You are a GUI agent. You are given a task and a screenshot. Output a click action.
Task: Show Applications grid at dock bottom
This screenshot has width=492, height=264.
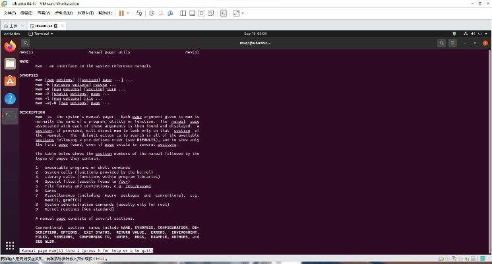click(x=10, y=246)
